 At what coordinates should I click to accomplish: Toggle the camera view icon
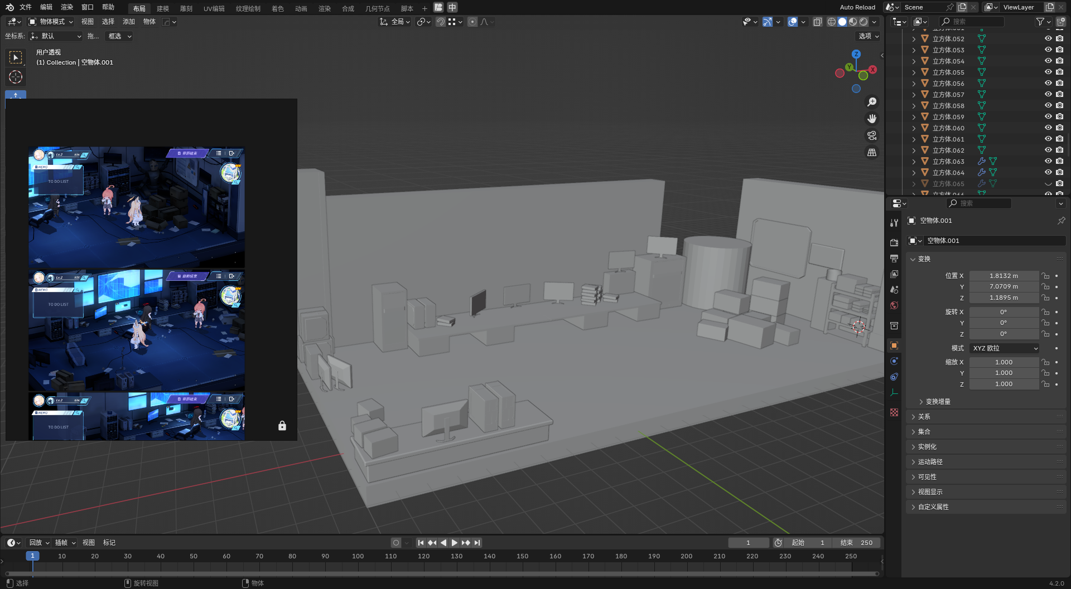[872, 135]
